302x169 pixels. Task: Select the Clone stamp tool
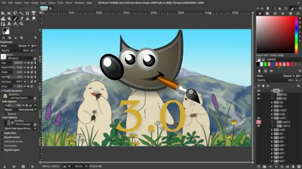point(28,18)
